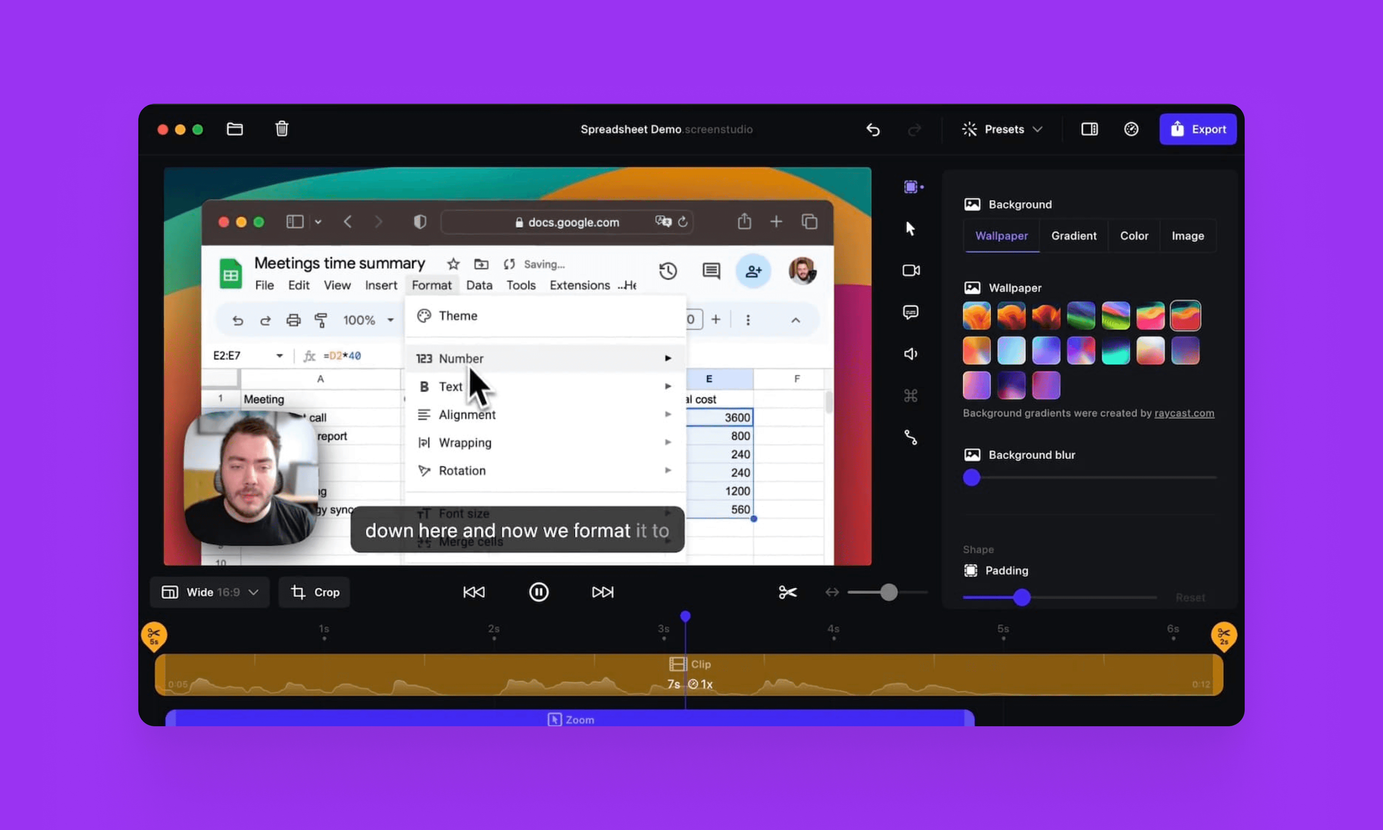The width and height of the screenshot is (1383, 830).
Task: Select the orange Clip track
Action: (x=689, y=674)
